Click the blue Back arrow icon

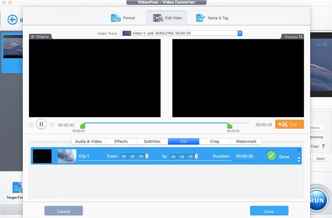(x=12, y=19)
